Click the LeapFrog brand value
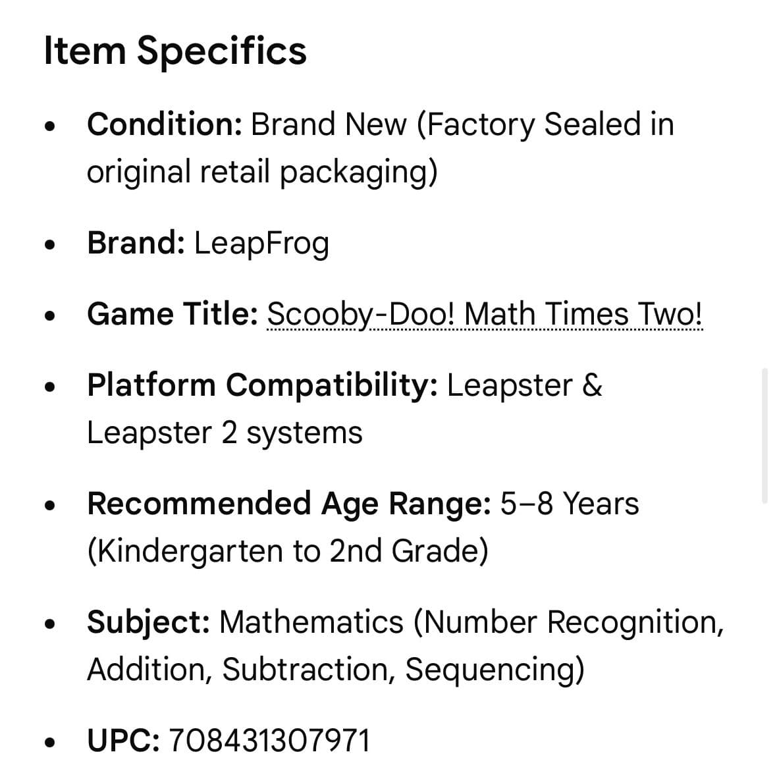This screenshot has width=777, height=777. point(261,244)
